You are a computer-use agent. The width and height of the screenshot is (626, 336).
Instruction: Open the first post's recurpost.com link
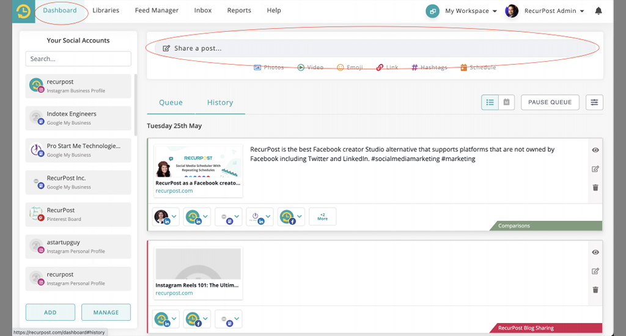coord(174,191)
